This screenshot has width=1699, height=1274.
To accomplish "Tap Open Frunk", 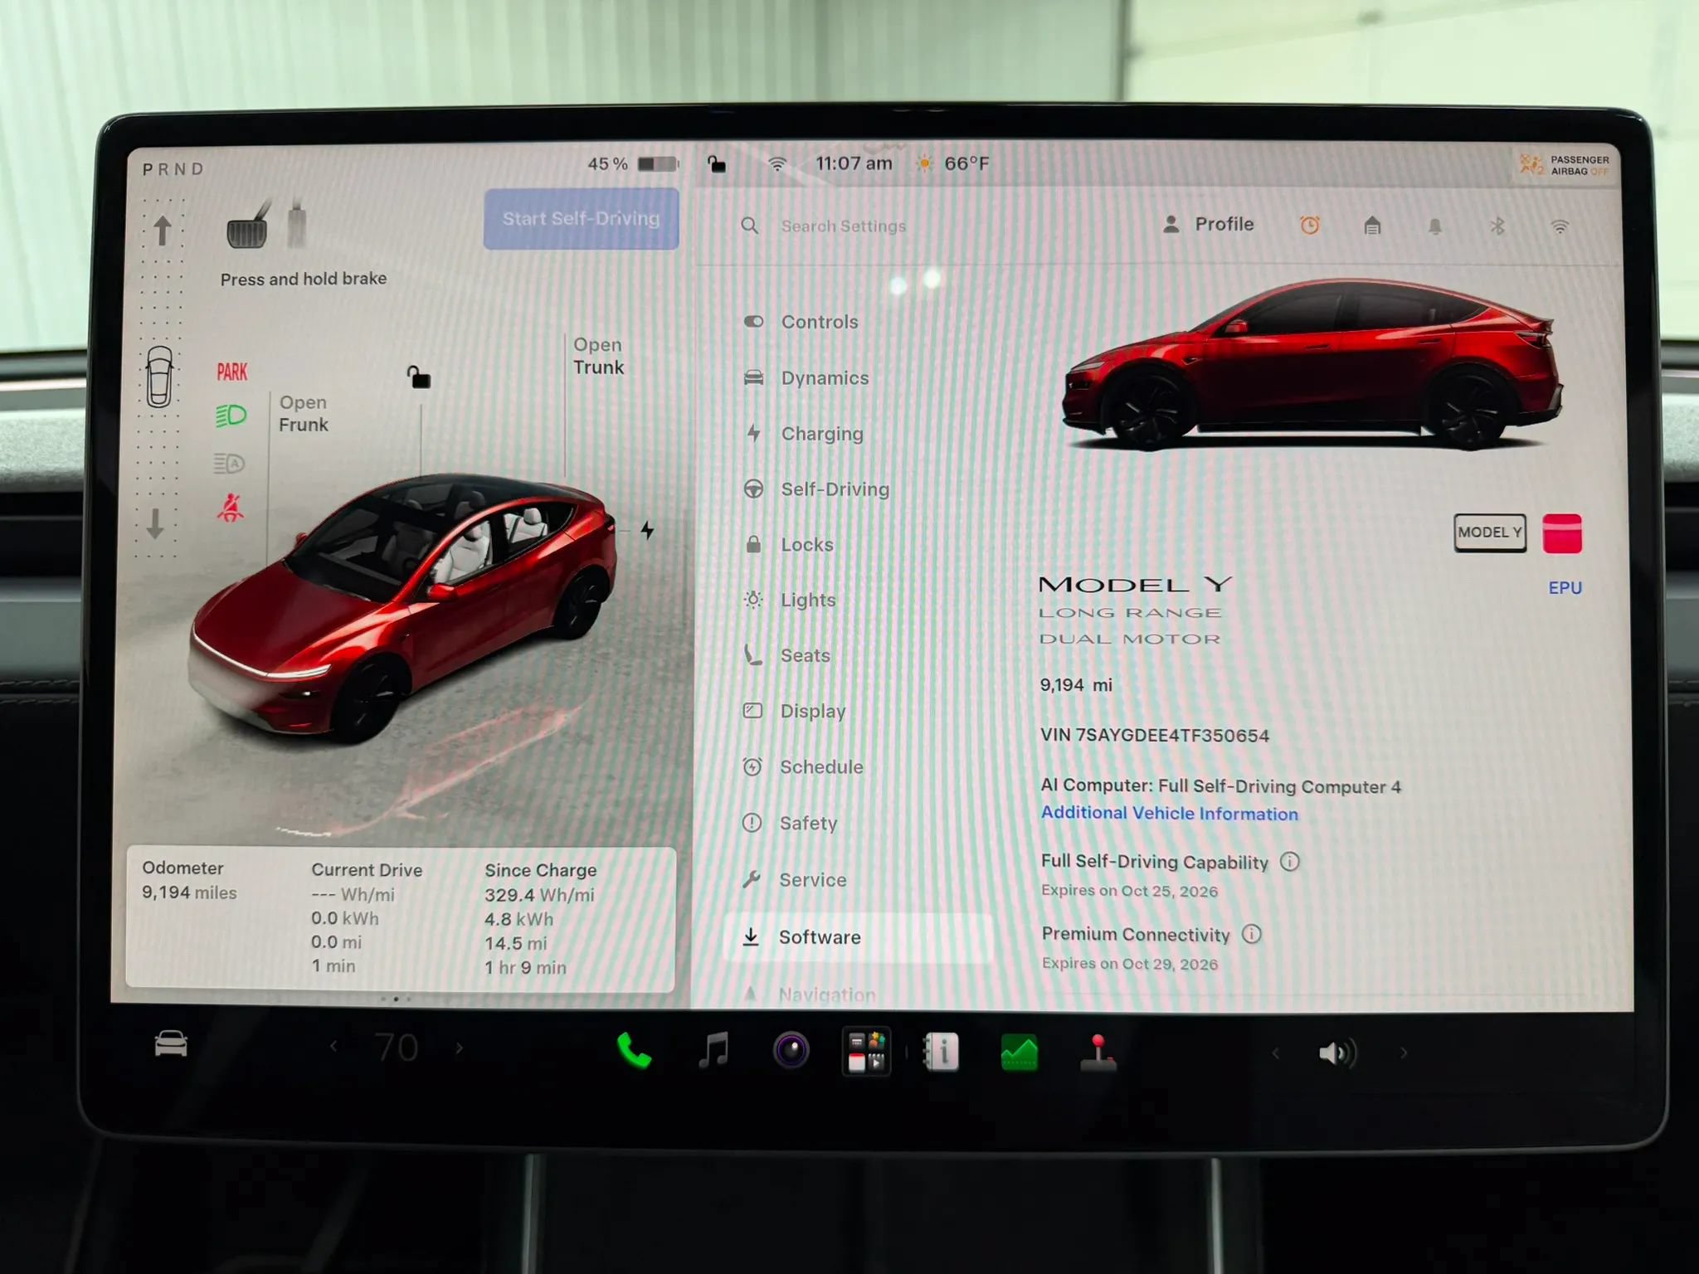I will [x=304, y=413].
